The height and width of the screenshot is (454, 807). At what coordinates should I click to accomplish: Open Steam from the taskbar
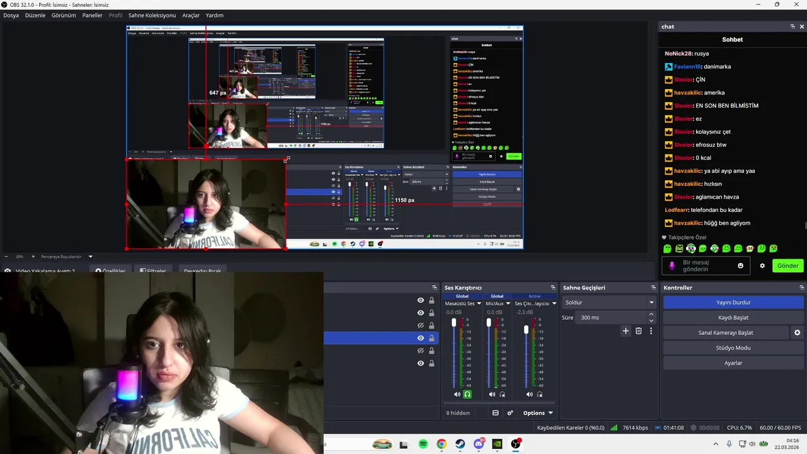(460, 445)
